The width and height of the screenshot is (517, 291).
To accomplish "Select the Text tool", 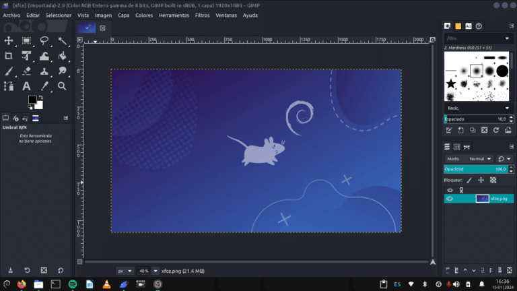I will [26, 86].
